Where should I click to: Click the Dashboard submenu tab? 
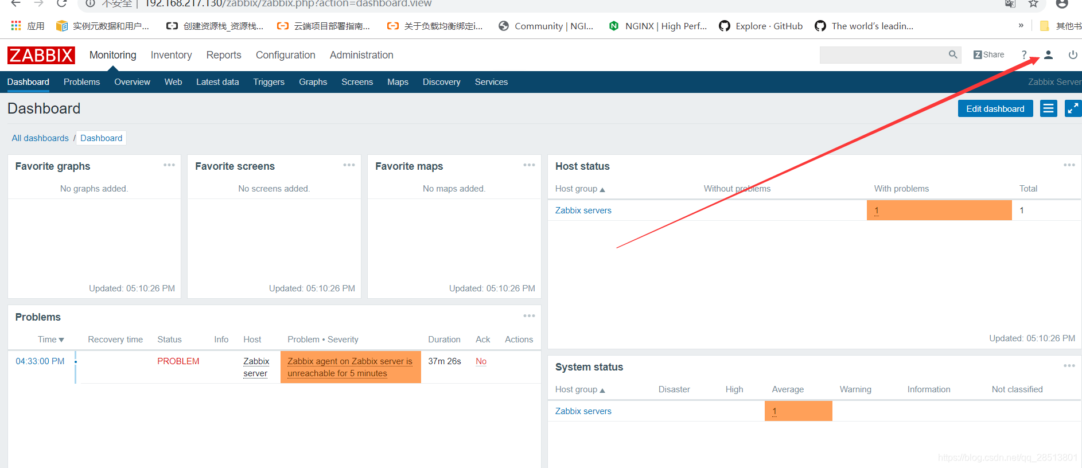pyautogui.click(x=28, y=82)
